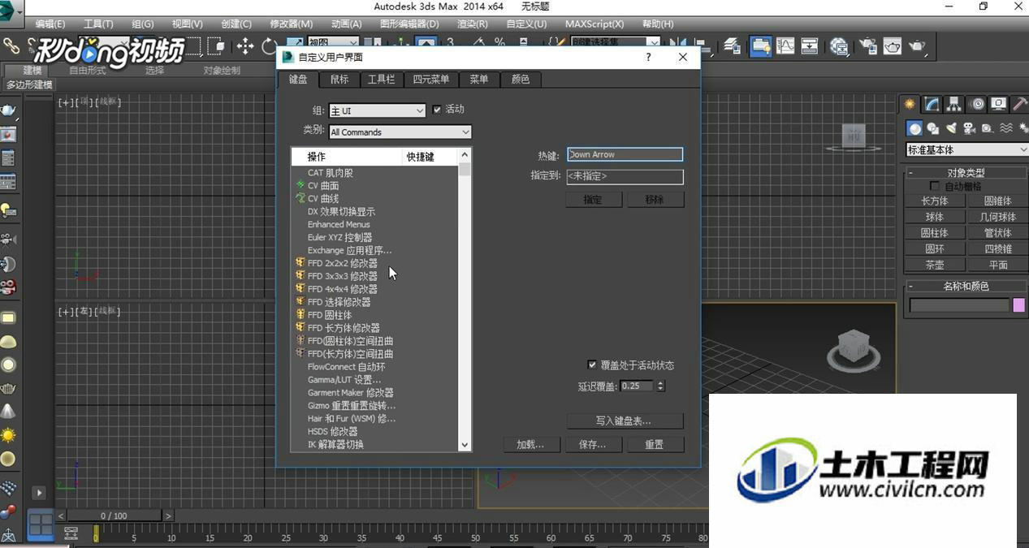The image size is (1029, 548).
Task: Click the action list scroll-down arrow
Action: [x=465, y=445]
